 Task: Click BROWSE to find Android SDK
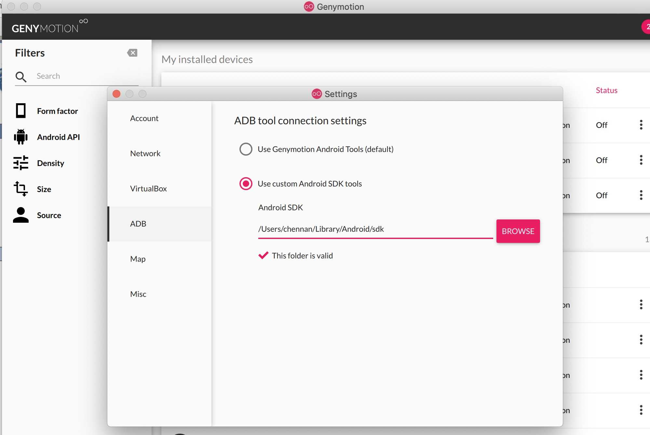518,231
